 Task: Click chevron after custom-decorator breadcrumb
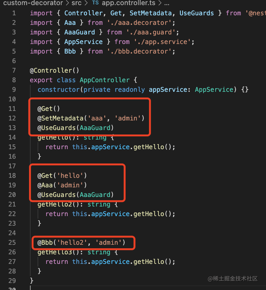click(x=67, y=3)
